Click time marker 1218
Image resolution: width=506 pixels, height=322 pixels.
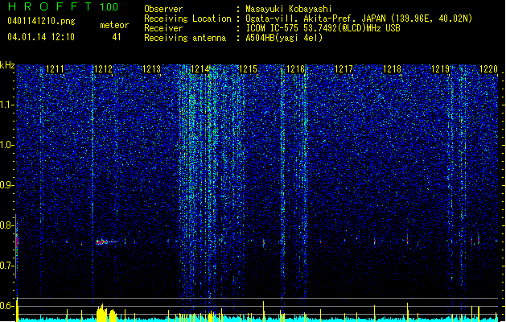pyautogui.click(x=392, y=68)
